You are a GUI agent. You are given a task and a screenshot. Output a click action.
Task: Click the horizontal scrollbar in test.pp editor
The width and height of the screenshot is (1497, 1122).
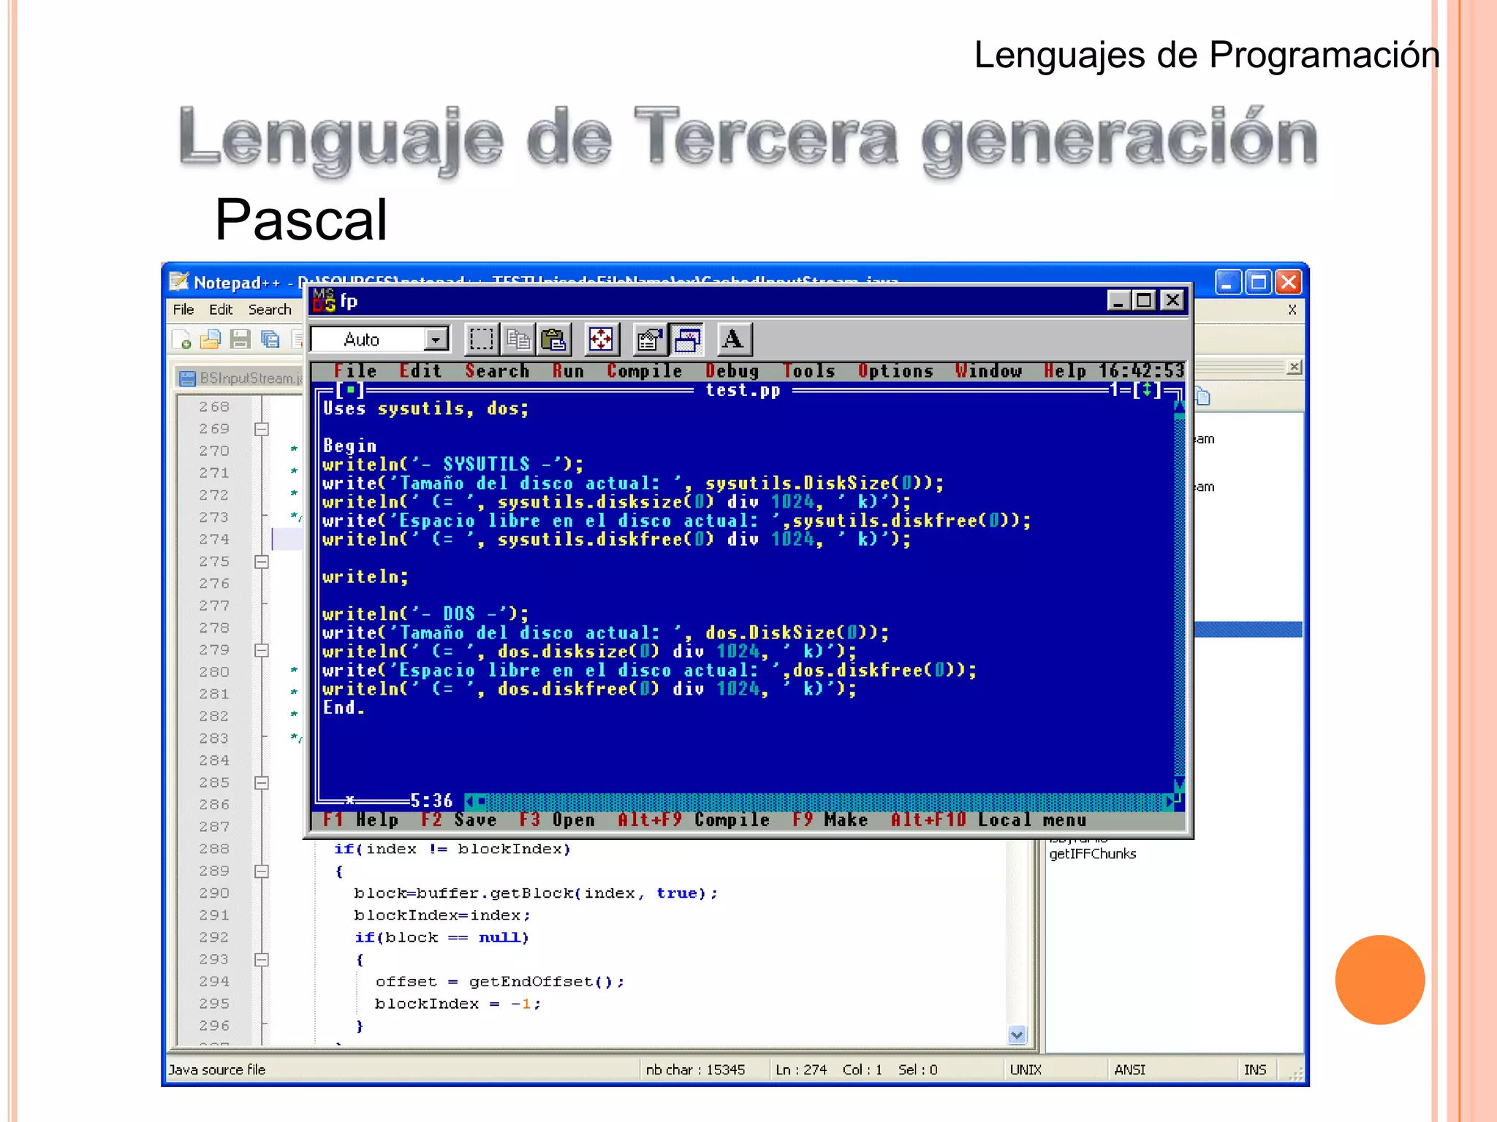click(819, 801)
